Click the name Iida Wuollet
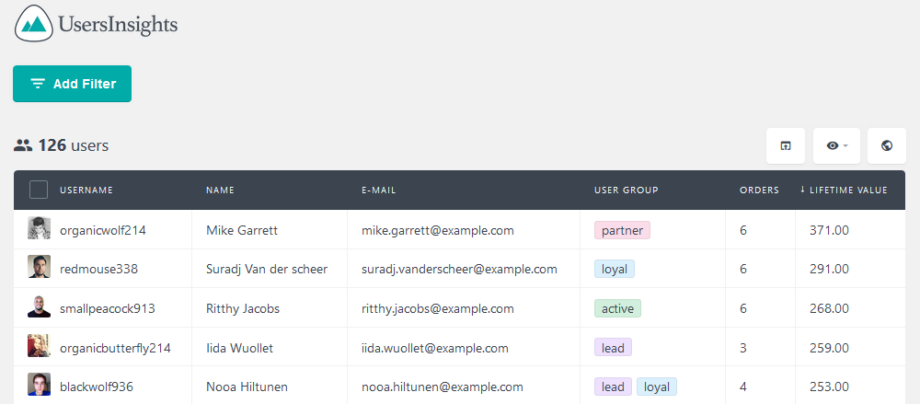The width and height of the screenshot is (920, 404). (x=239, y=348)
